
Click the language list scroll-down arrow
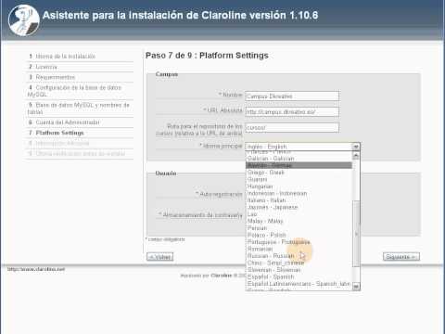[x=356, y=287]
